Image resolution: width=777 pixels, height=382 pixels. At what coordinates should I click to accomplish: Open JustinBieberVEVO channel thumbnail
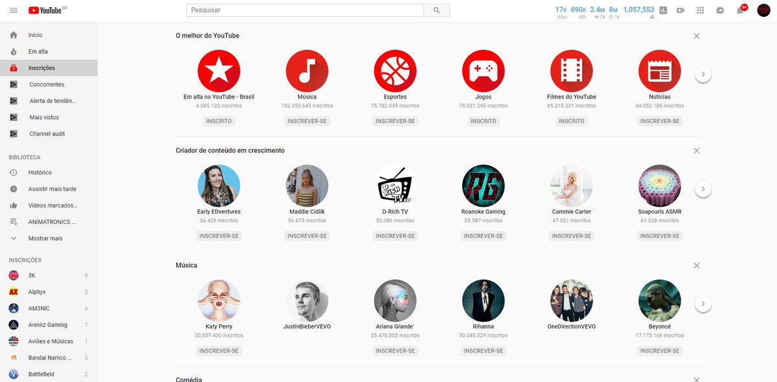point(307,300)
